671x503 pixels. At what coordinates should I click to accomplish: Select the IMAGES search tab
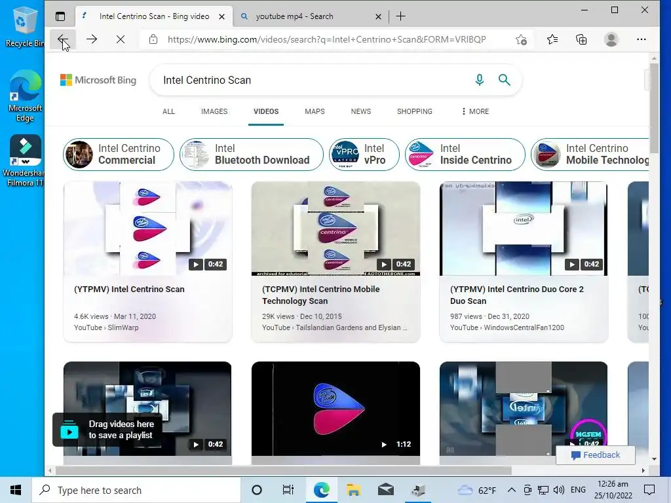pyautogui.click(x=214, y=111)
